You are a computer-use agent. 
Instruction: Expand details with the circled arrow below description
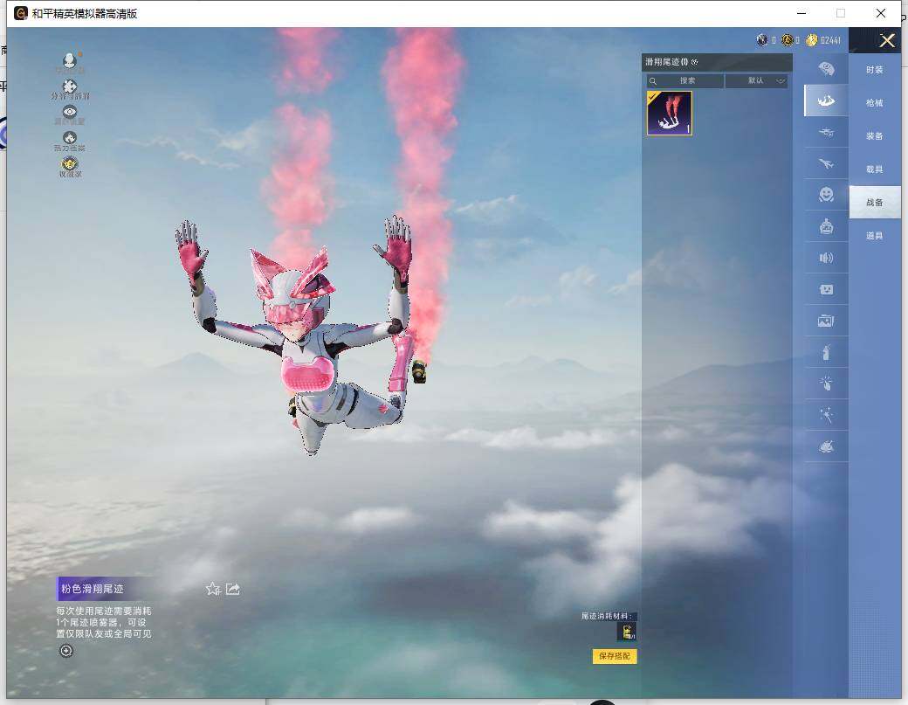pos(66,651)
